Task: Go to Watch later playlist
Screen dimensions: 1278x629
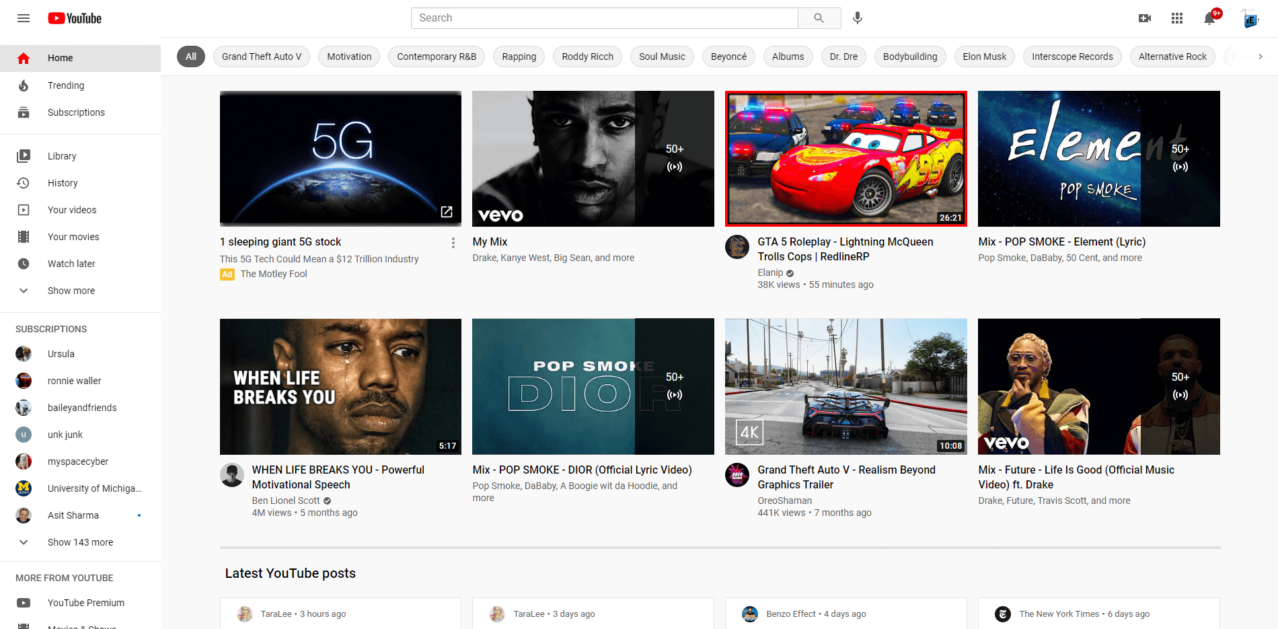Action: [x=71, y=263]
